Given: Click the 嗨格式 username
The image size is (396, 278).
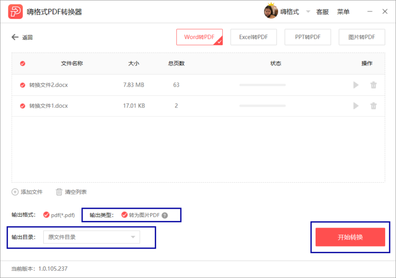Looking at the screenshot, I should point(290,12).
